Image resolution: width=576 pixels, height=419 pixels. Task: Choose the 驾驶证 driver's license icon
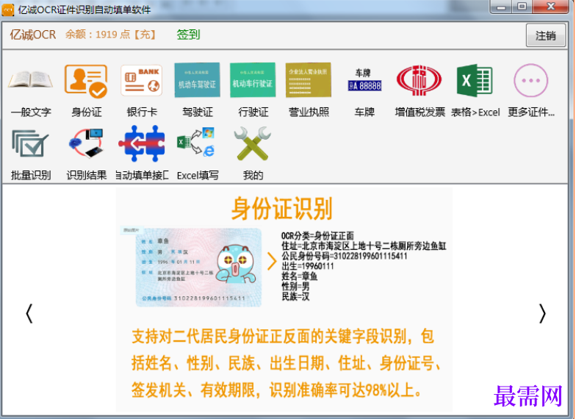click(197, 79)
